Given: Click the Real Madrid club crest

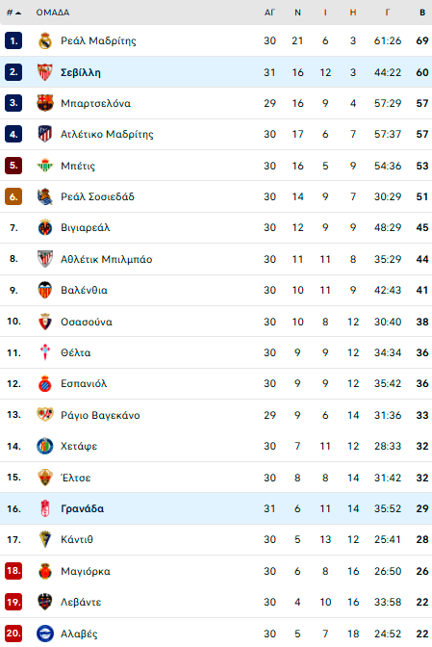Looking at the screenshot, I should click(45, 40).
